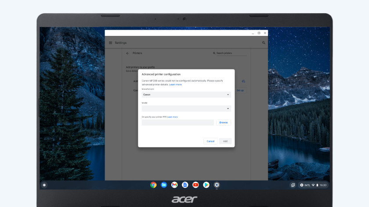This screenshot has height=207, width=369.
Task: Launch YouTube from the shelf
Action: pos(195,185)
